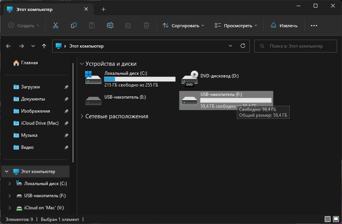The height and width of the screenshot is (224, 342).
Task: Click the pin icon next to Музыка
Action: [67, 135]
